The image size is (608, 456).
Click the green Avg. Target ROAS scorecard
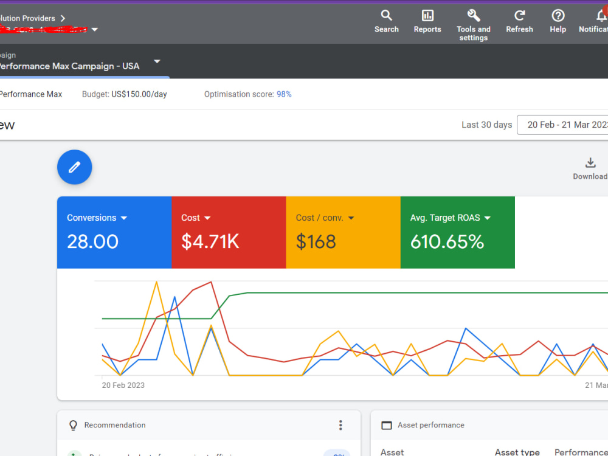[x=458, y=232]
